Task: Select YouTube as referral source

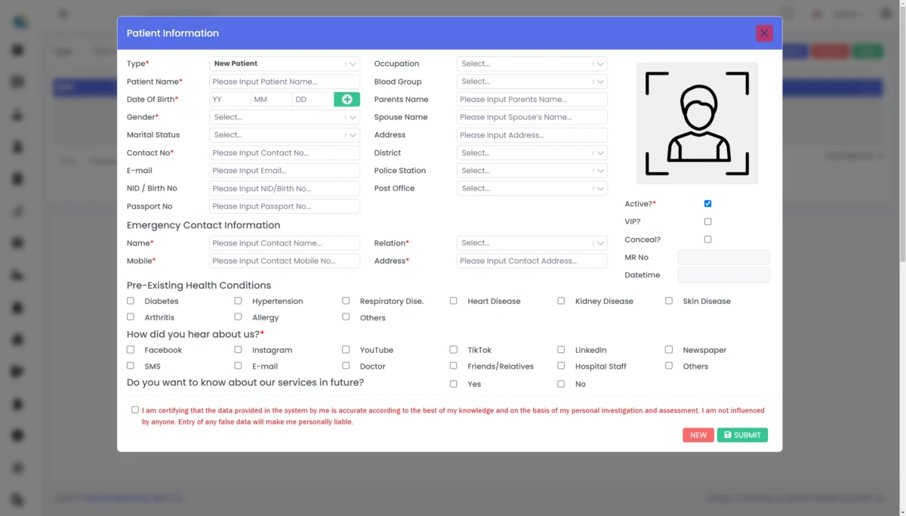Action: pyautogui.click(x=346, y=350)
